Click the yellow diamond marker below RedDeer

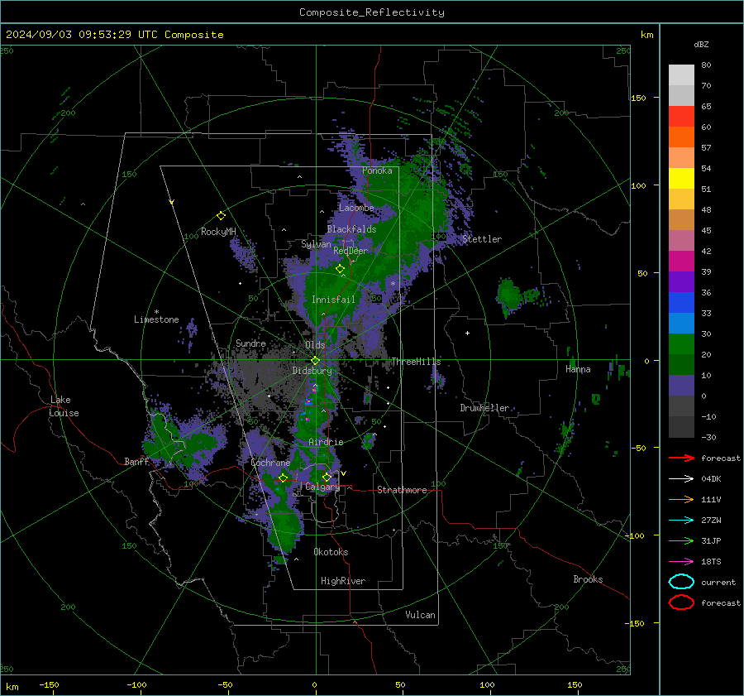click(x=340, y=269)
